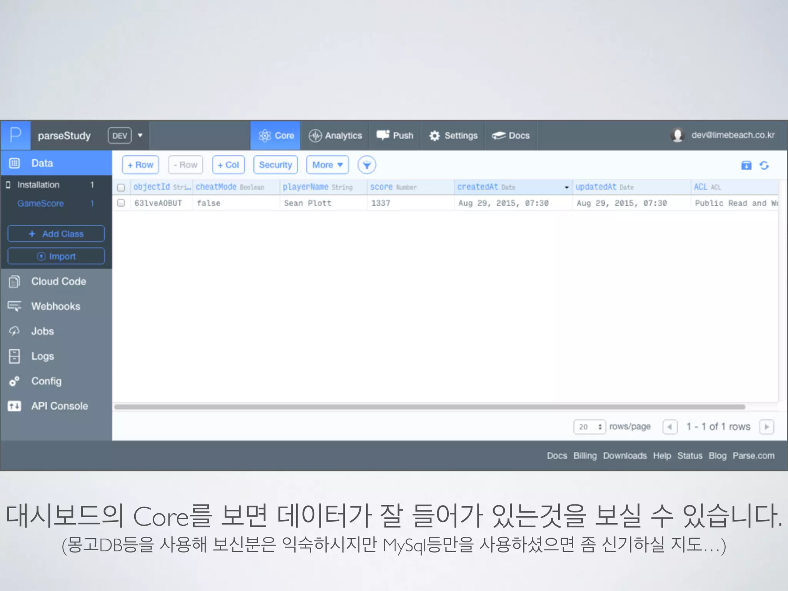Click the playerName column header
Screen dimensions: 788x591
[x=324, y=187]
